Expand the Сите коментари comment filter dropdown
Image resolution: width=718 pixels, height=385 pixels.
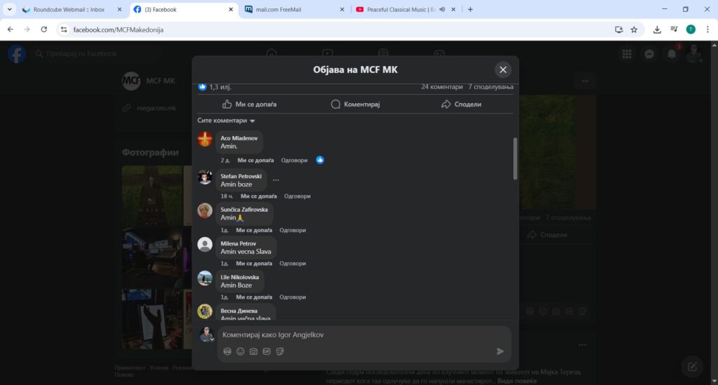(226, 121)
